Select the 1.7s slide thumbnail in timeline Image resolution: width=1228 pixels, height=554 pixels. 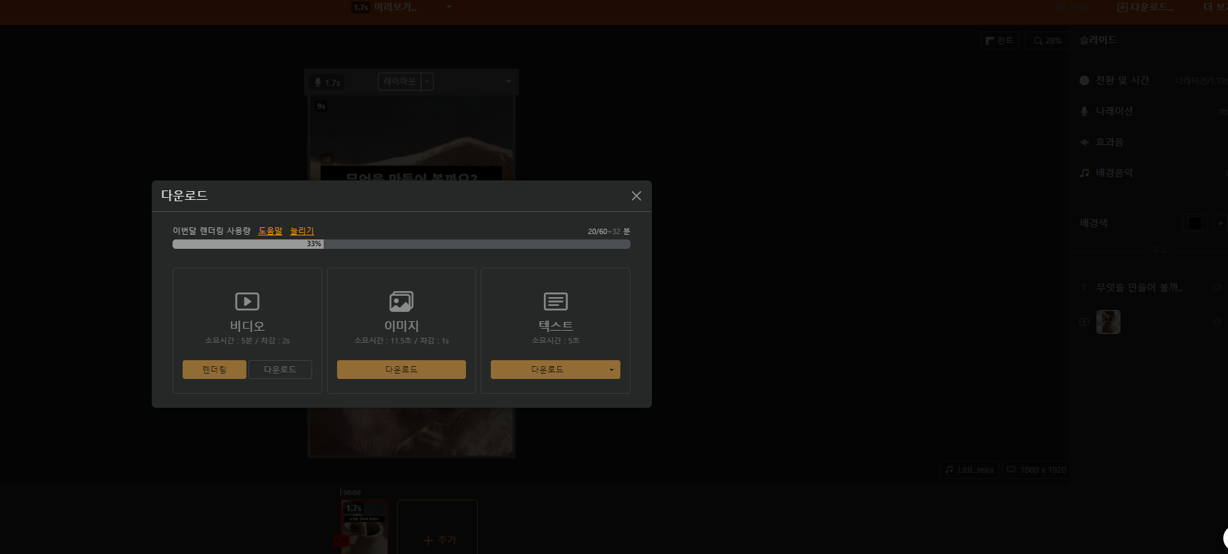point(365,527)
